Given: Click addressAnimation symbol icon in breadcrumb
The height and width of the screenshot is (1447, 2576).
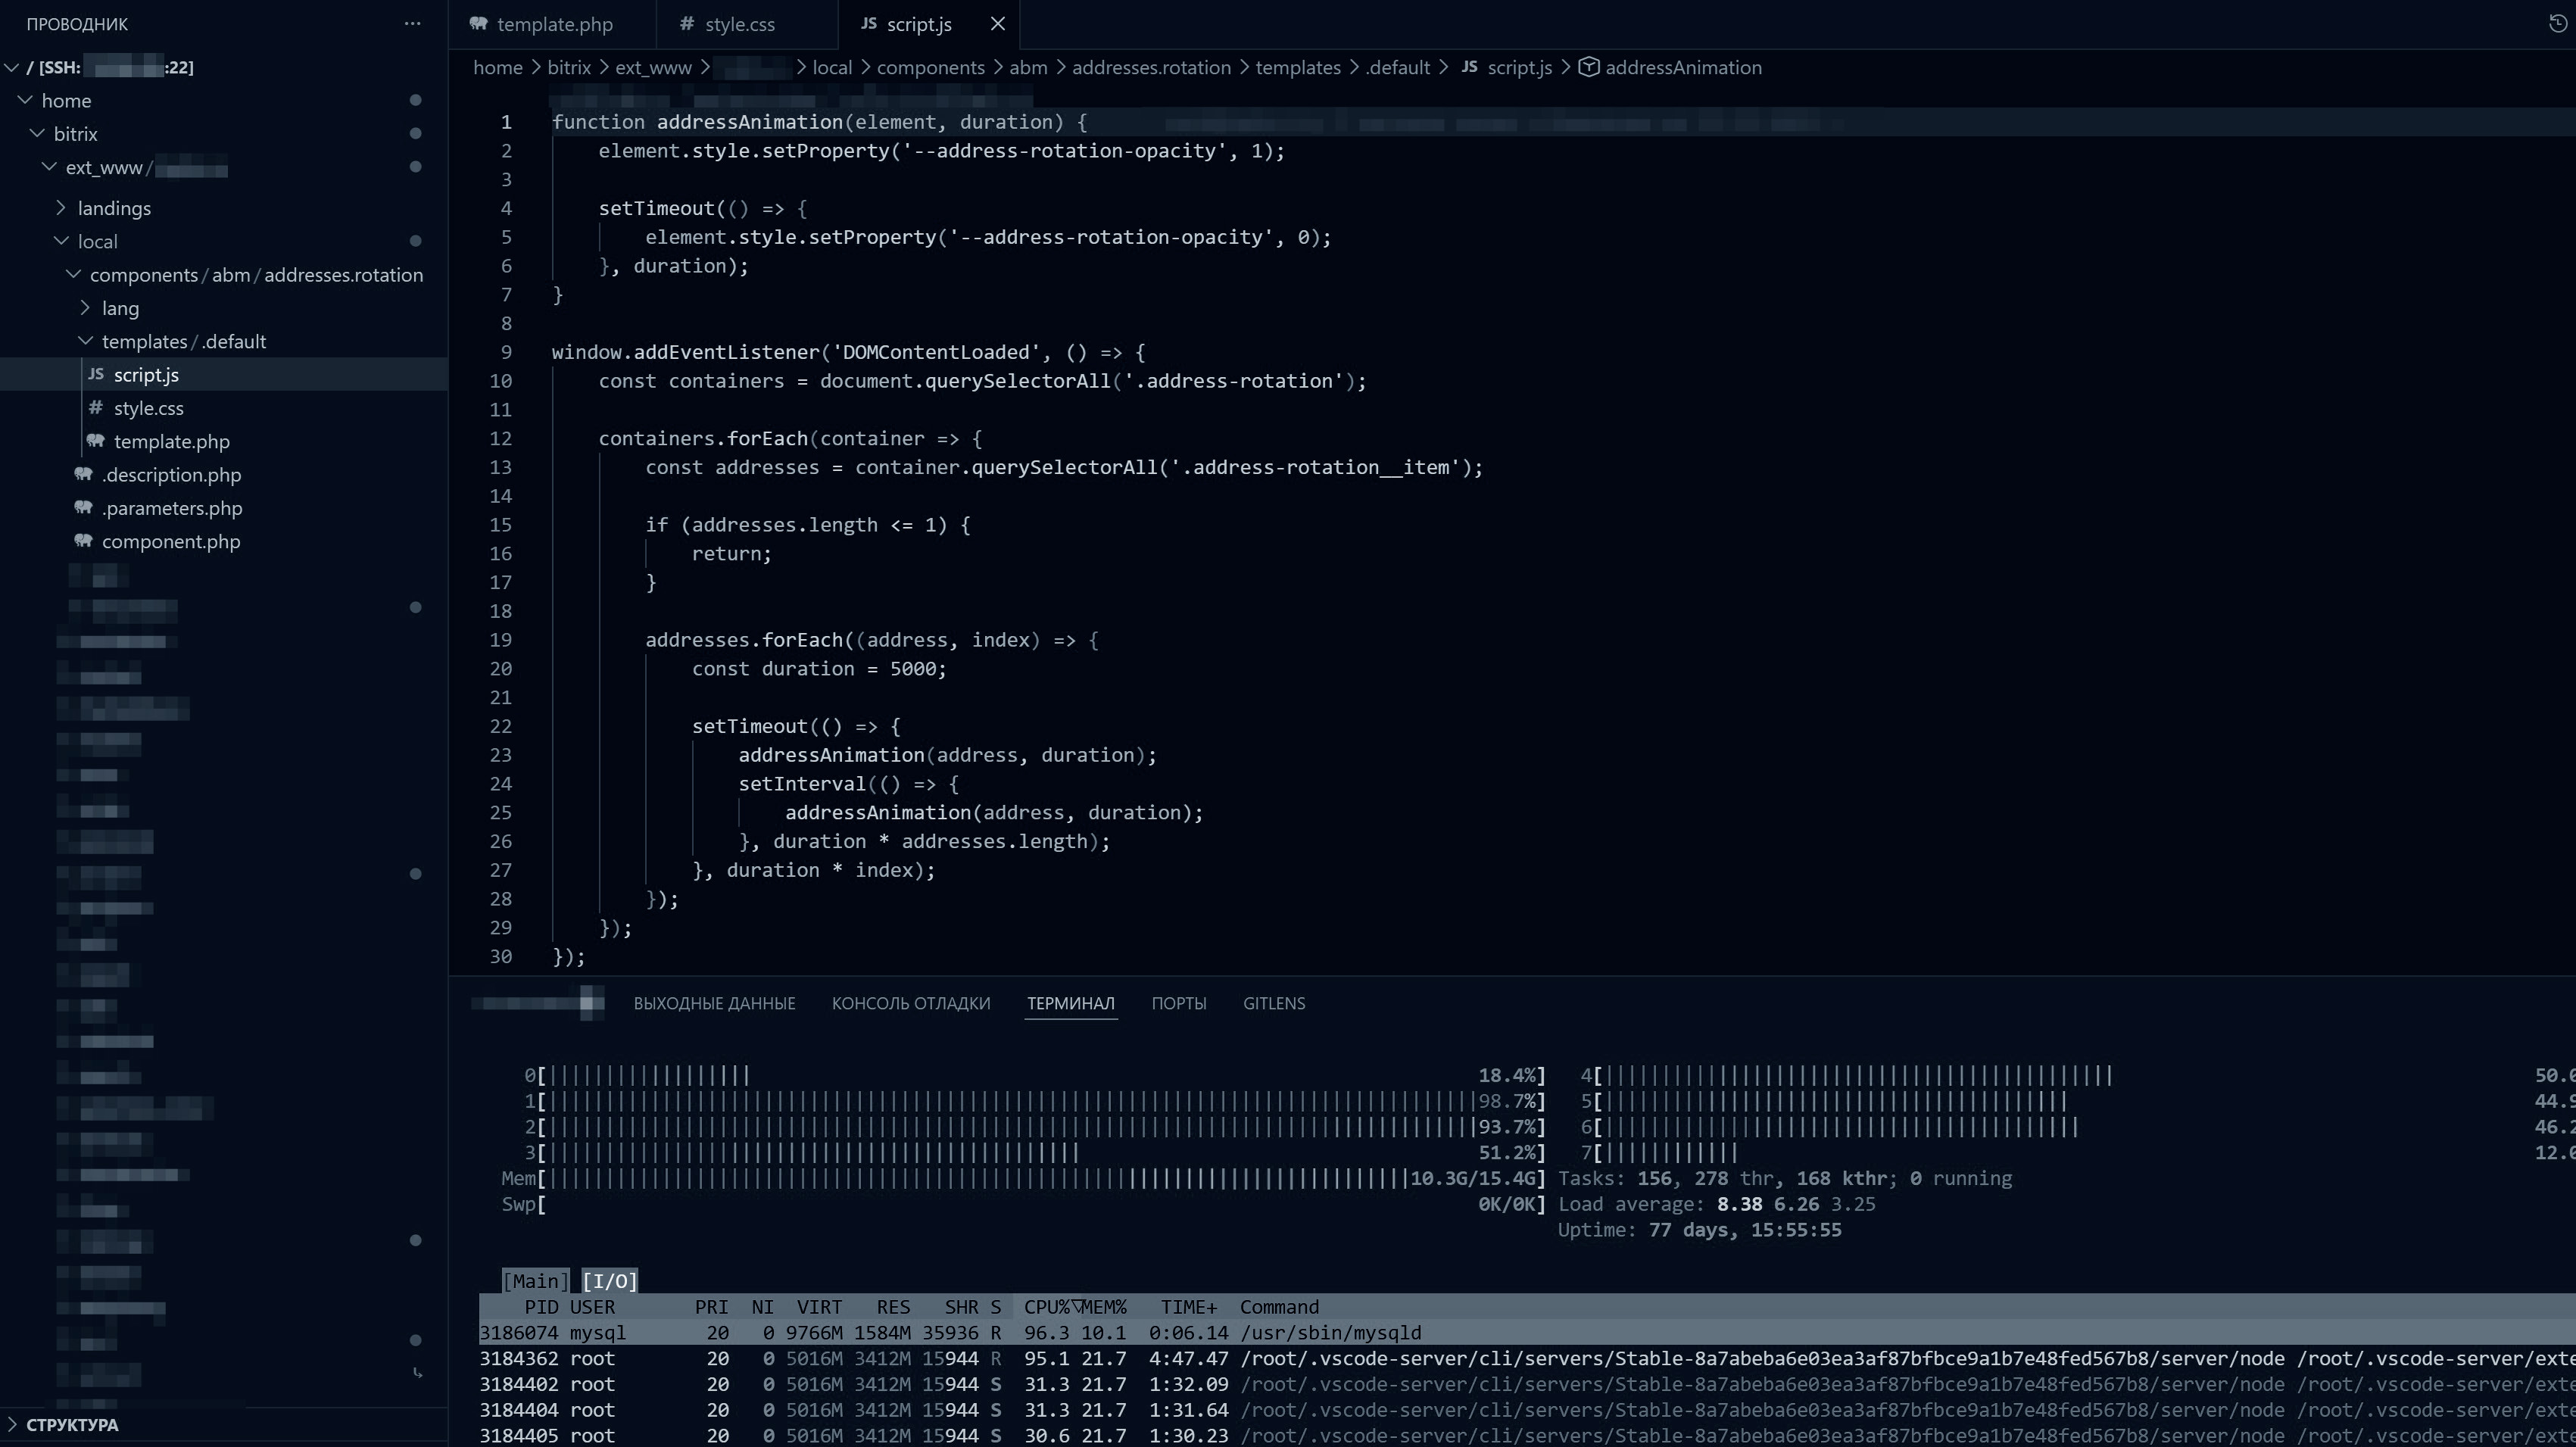Looking at the screenshot, I should 1589,67.
